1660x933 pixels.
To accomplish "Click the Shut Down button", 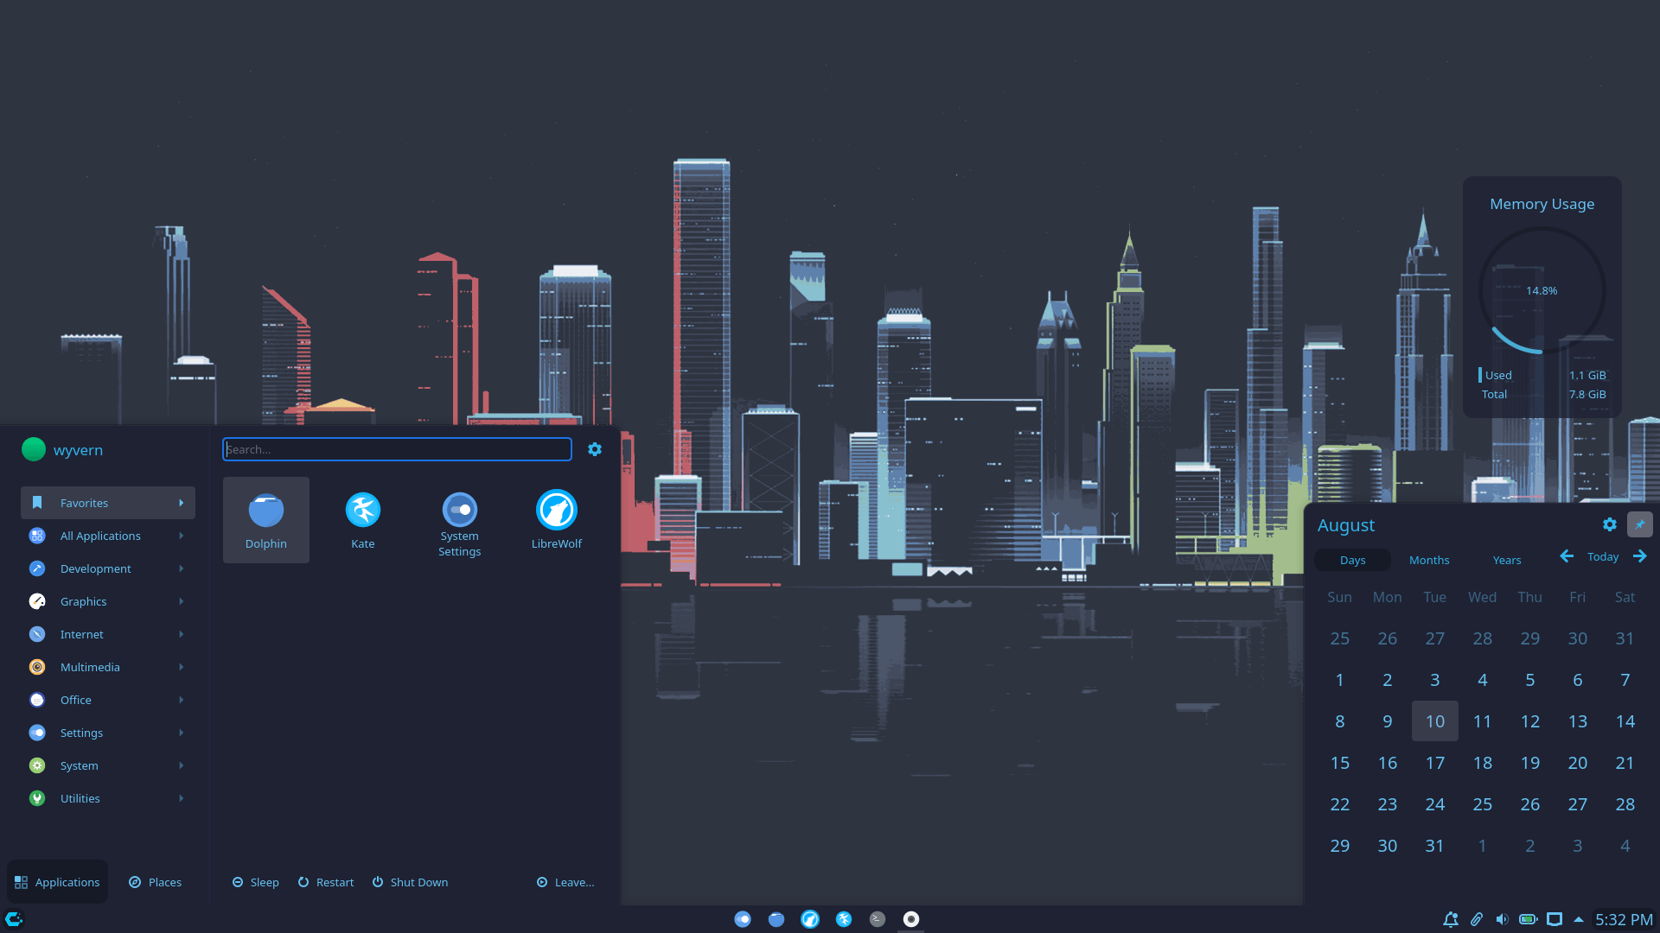I will pyautogui.click(x=410, y=882).
